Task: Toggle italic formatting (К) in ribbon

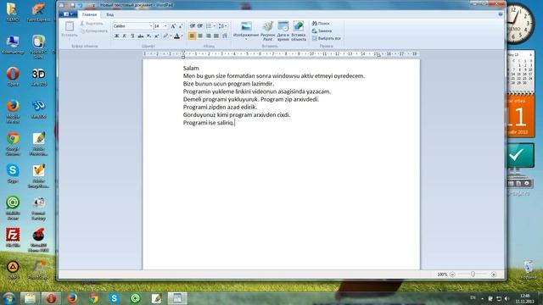Action: (125, 36)
